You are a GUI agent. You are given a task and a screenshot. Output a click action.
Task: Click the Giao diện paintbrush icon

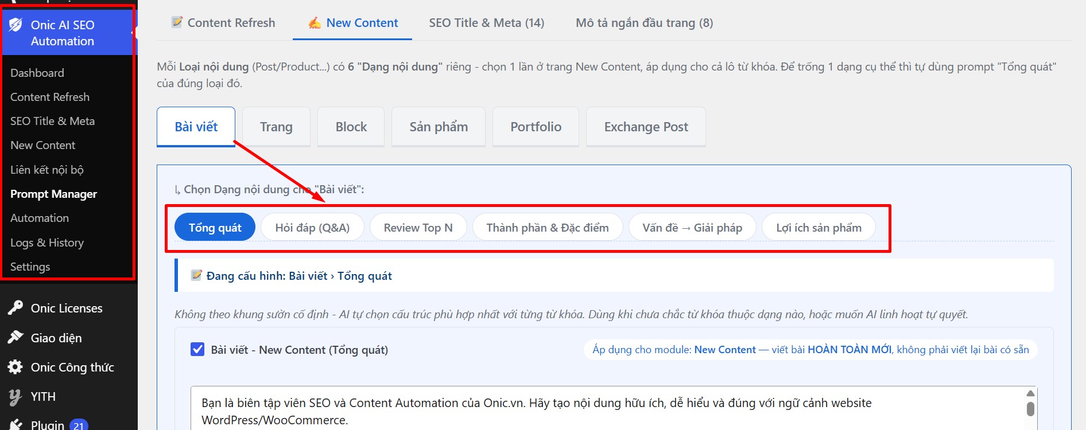click(x=15, y=338)
